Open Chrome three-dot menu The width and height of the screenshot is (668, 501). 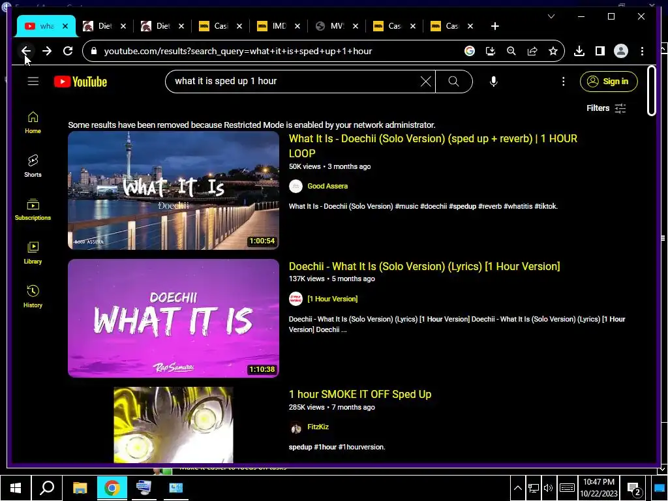pos(642,51)
